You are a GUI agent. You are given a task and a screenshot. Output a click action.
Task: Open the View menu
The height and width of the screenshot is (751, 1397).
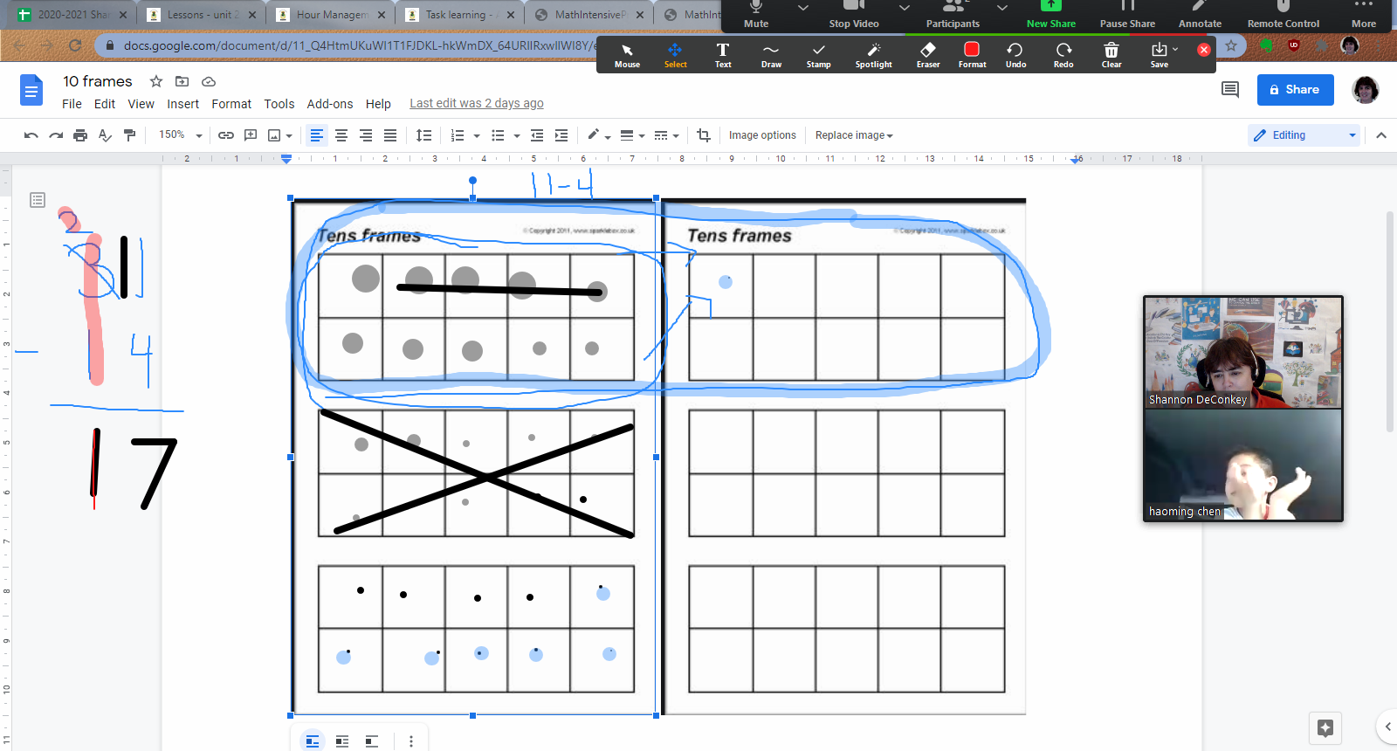click(141, 104)
